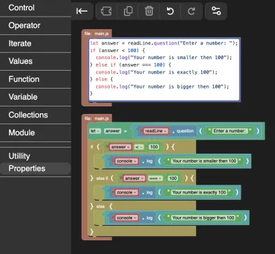Click the code line 'else if (answer === 100)'

pyautogui.click(x=130, y=65)
